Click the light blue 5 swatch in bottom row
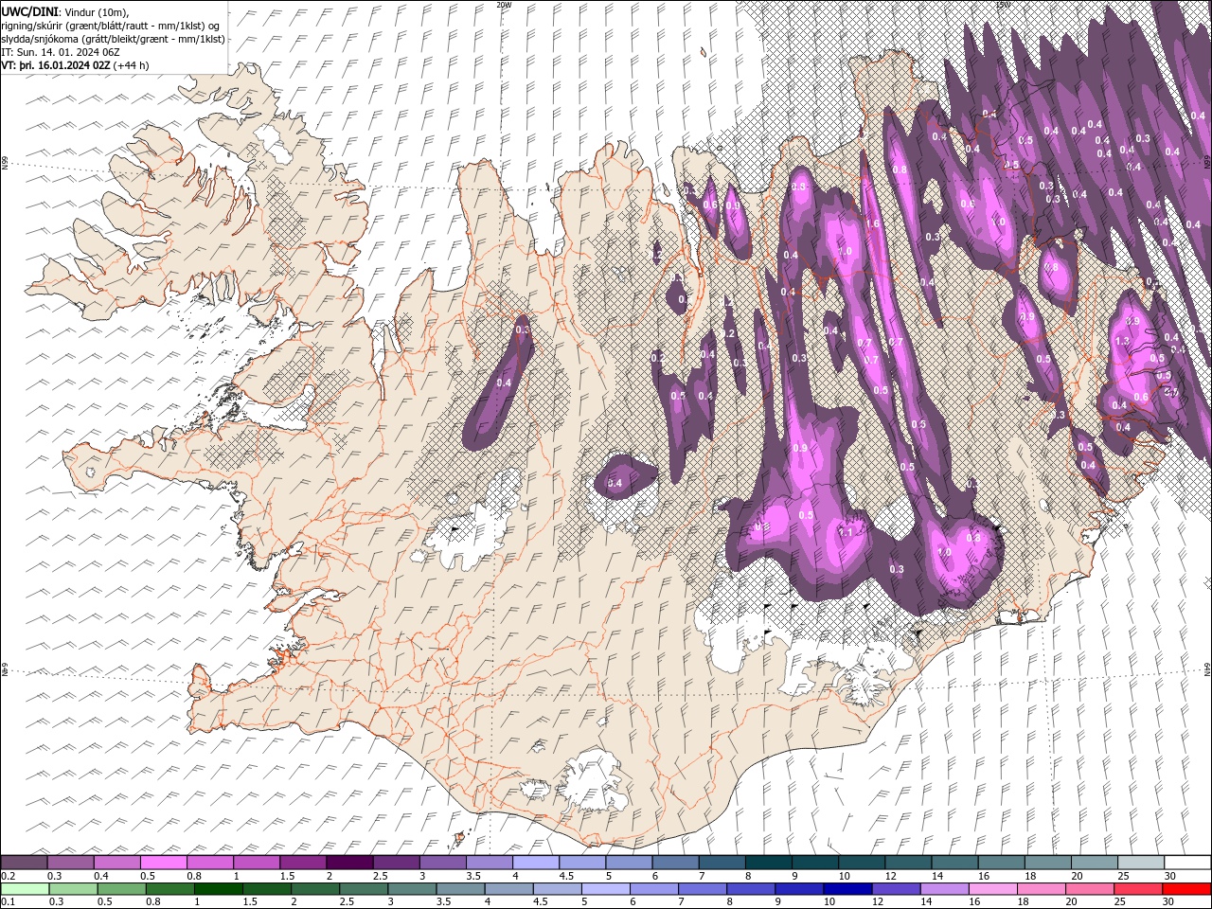The width and height of the screenshot is (1212, 909). coord(605,889)
